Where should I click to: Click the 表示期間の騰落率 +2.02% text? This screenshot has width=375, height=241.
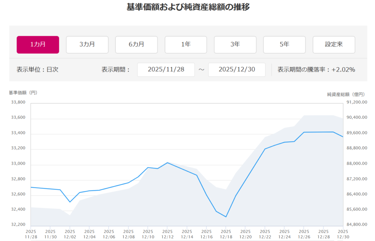[x=316, y=69]
